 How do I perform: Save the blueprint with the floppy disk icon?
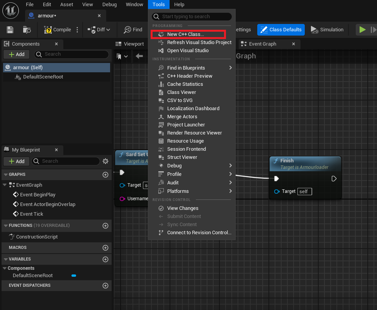click(x=10, y=30)
